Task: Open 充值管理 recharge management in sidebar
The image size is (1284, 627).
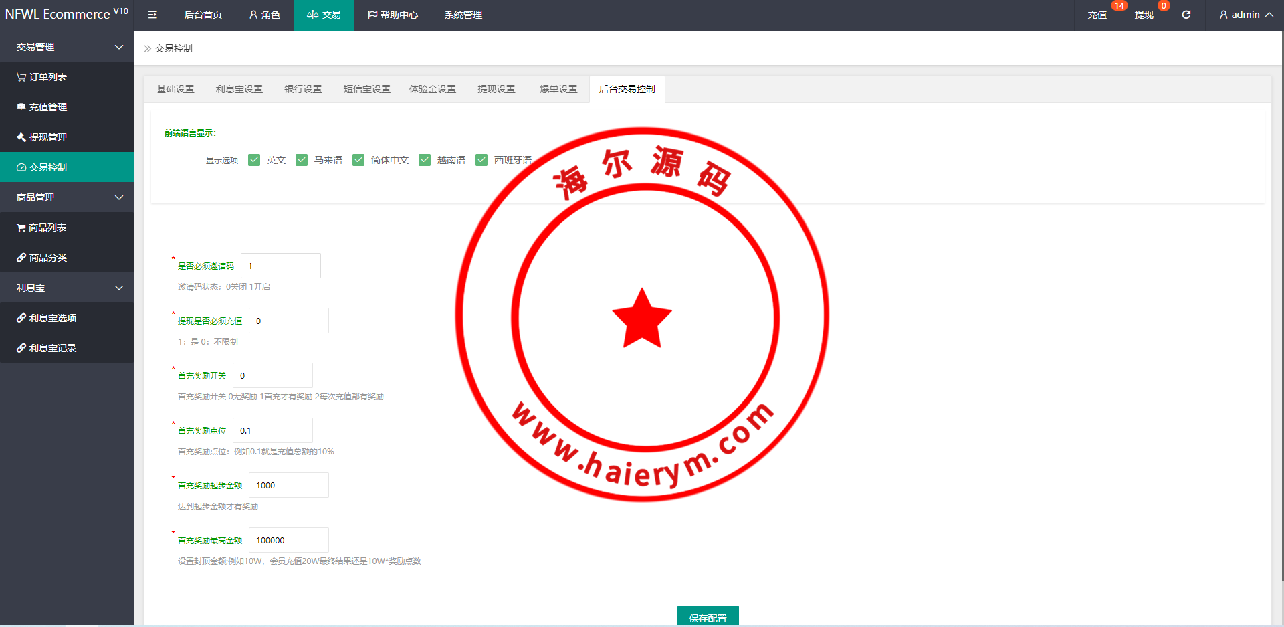Action: click(41, 107)
